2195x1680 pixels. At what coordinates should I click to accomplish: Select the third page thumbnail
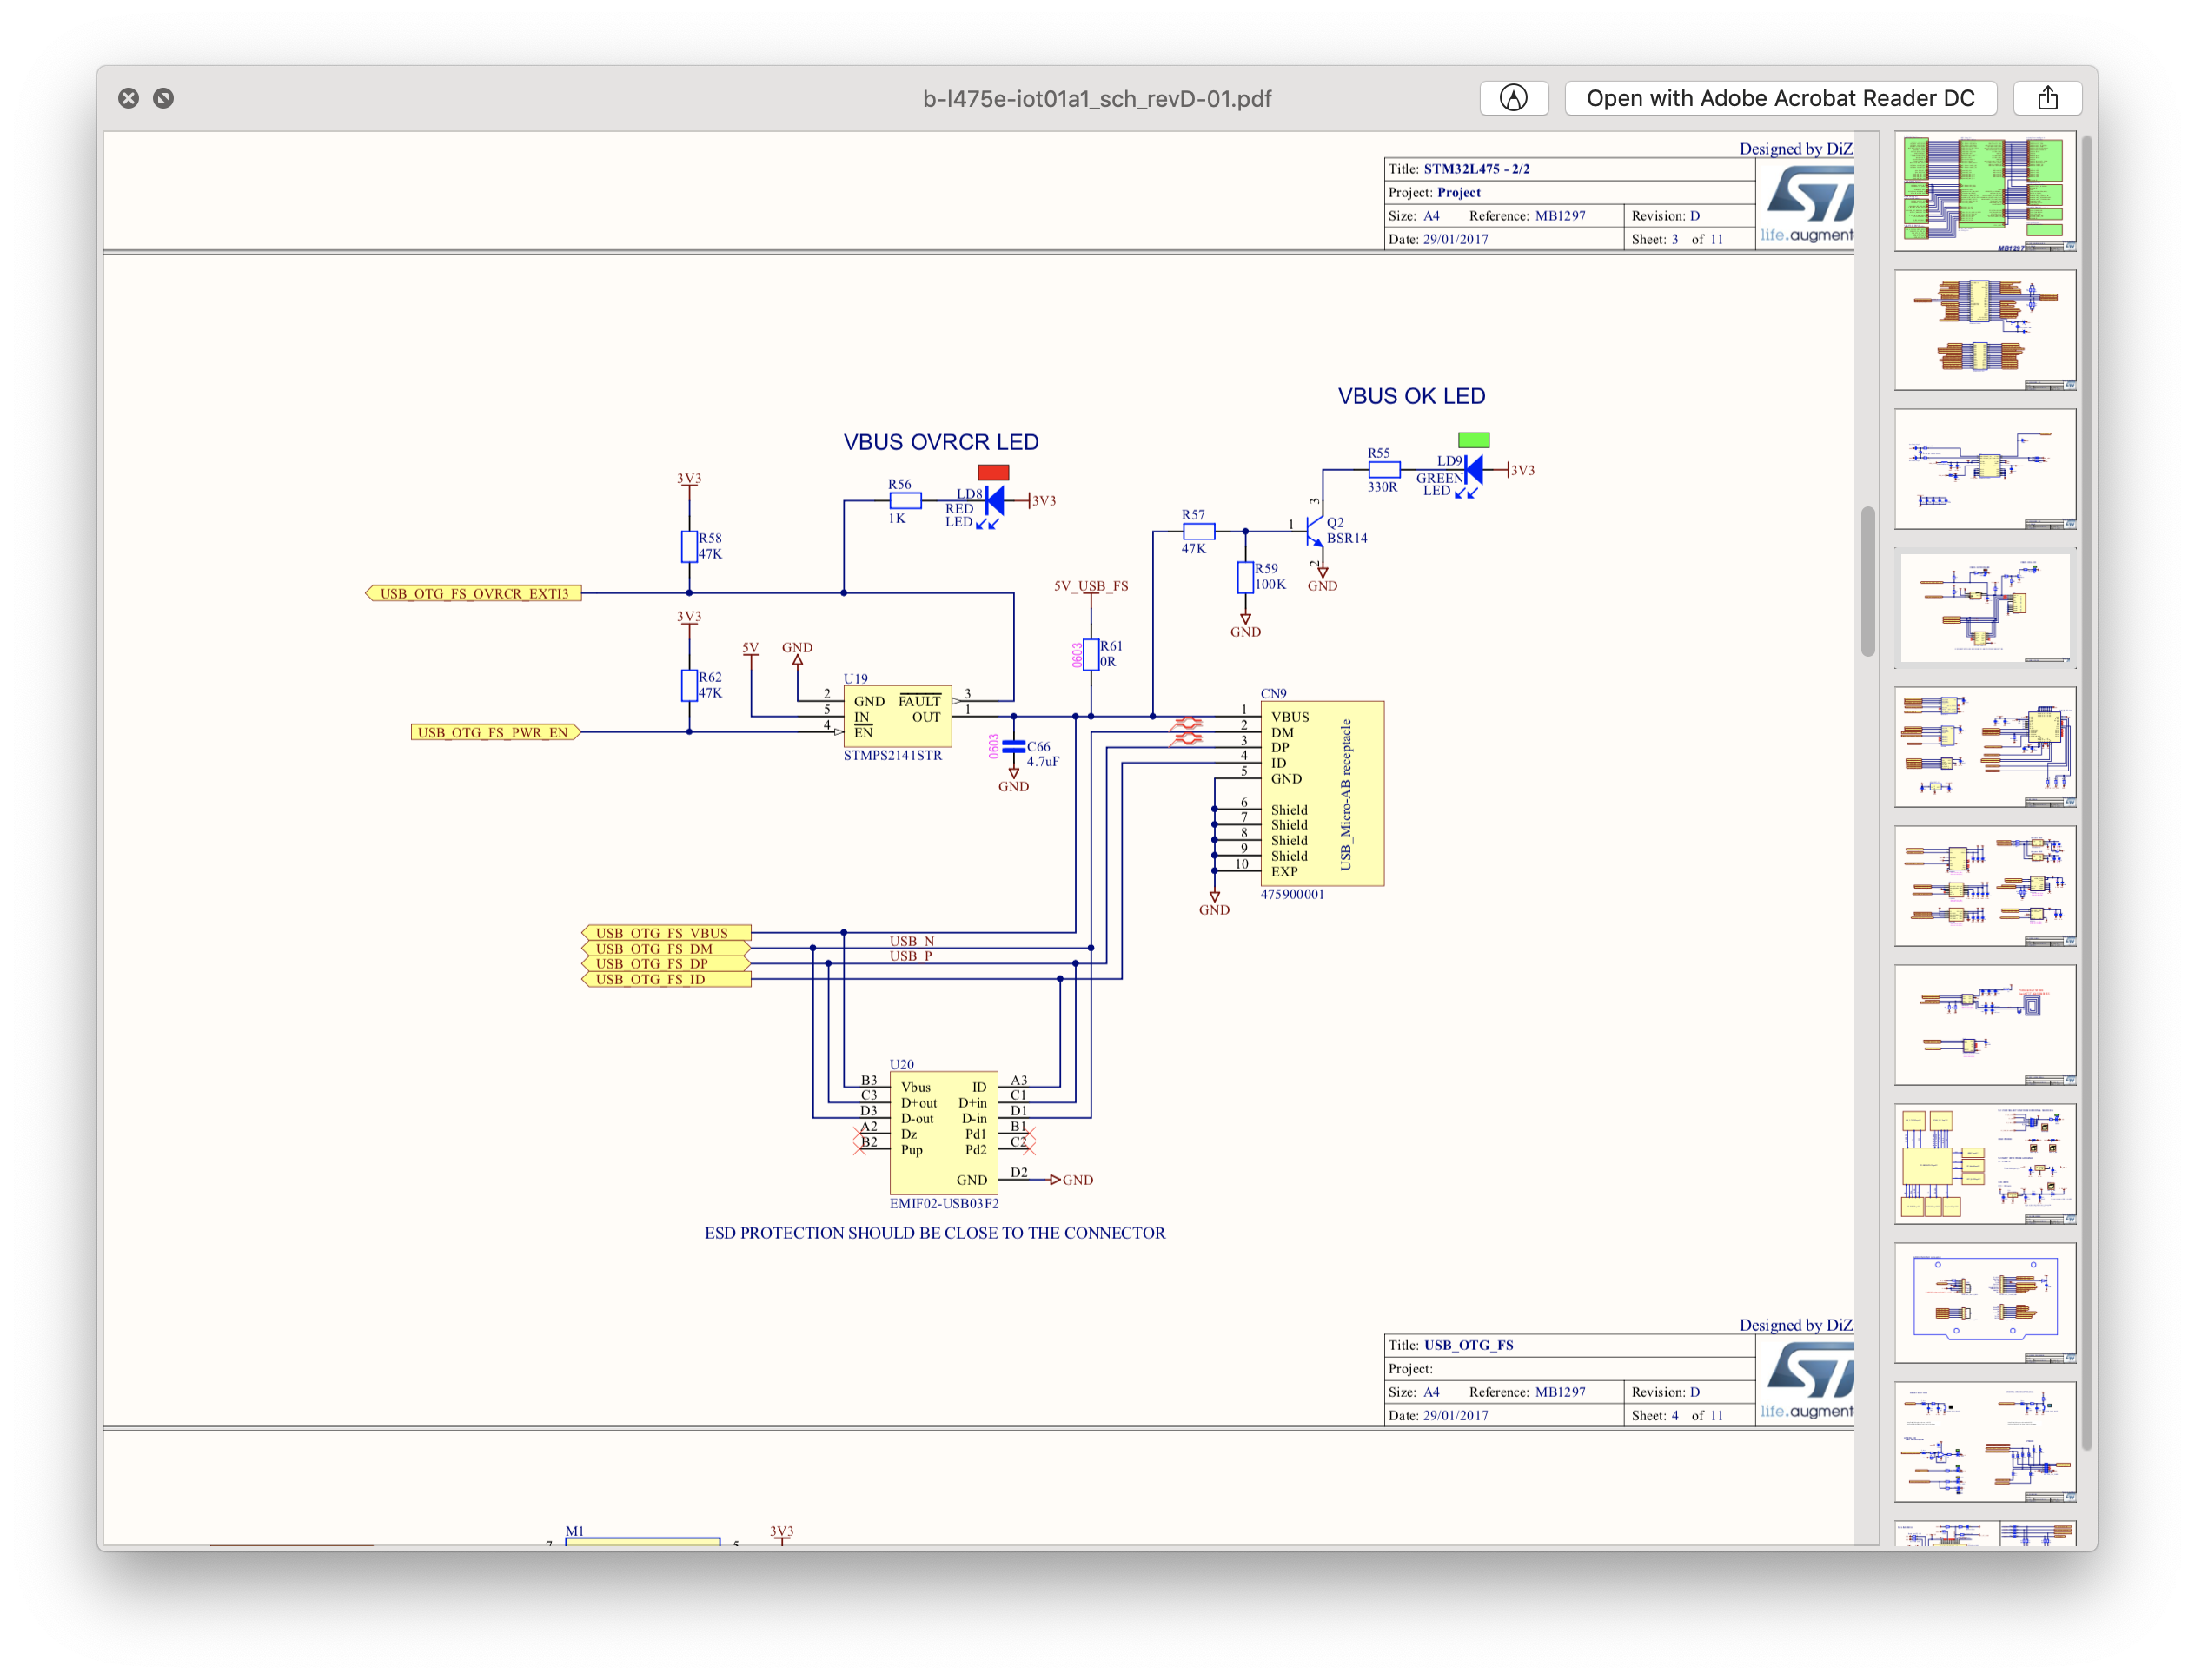[x=1984, y=469]
